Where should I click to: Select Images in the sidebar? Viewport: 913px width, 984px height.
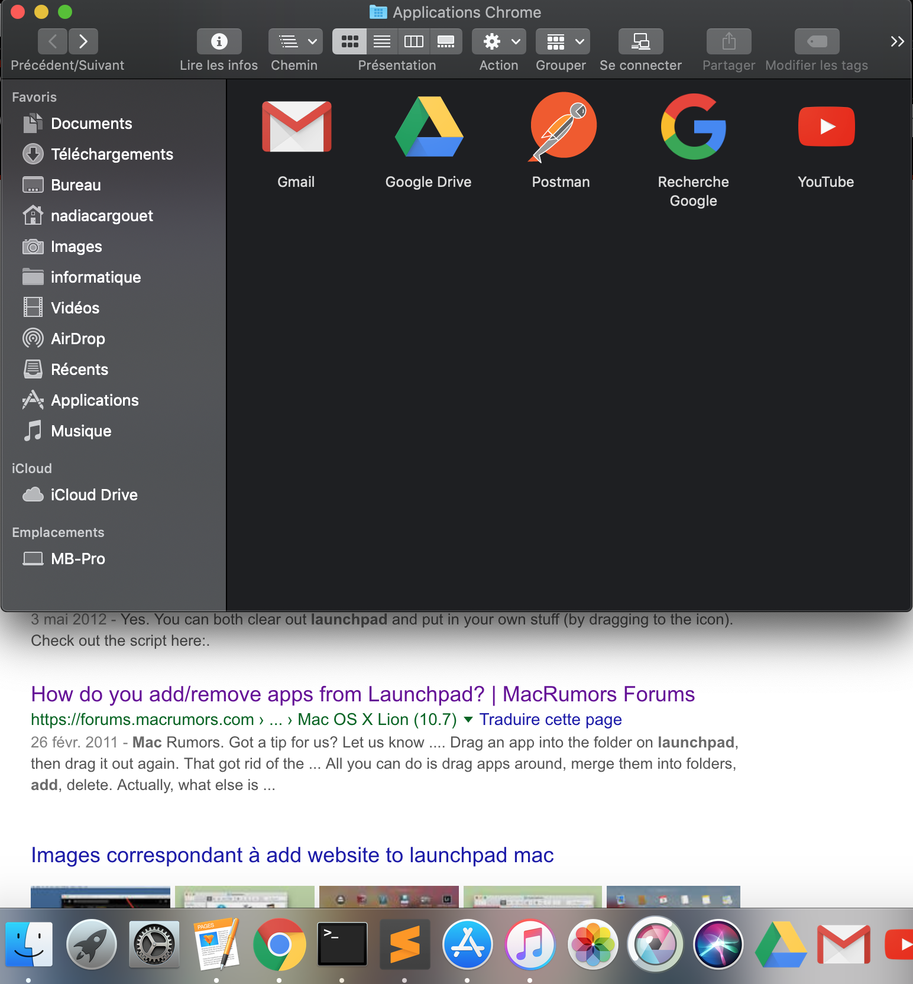(113, 247)
